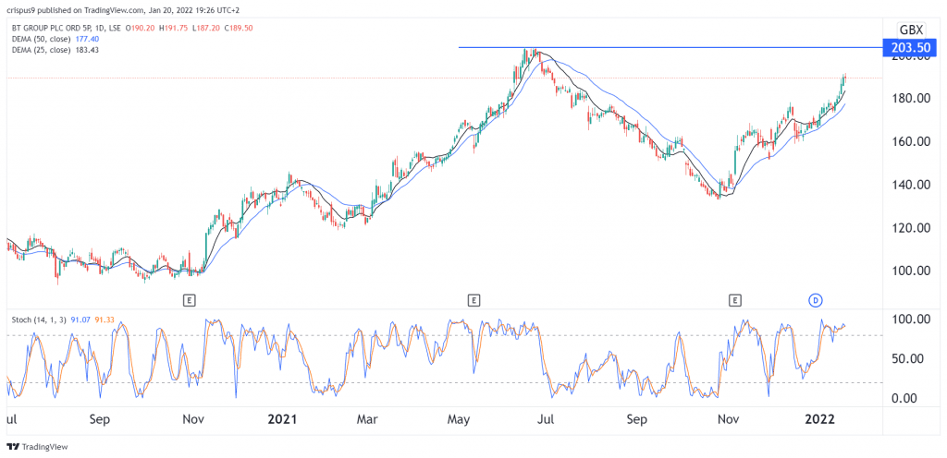
Task: Click the TradingView logo at bottom left
Action: point(37,447)
